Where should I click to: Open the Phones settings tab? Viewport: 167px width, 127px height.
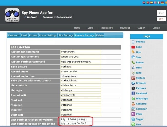33,35
